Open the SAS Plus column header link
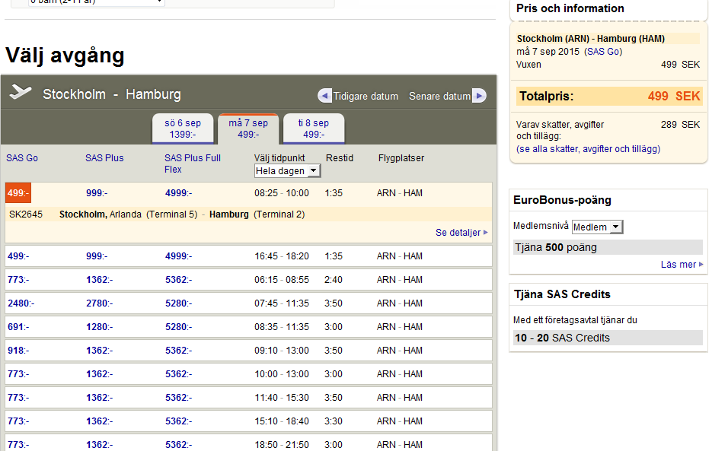 point(104,158)
